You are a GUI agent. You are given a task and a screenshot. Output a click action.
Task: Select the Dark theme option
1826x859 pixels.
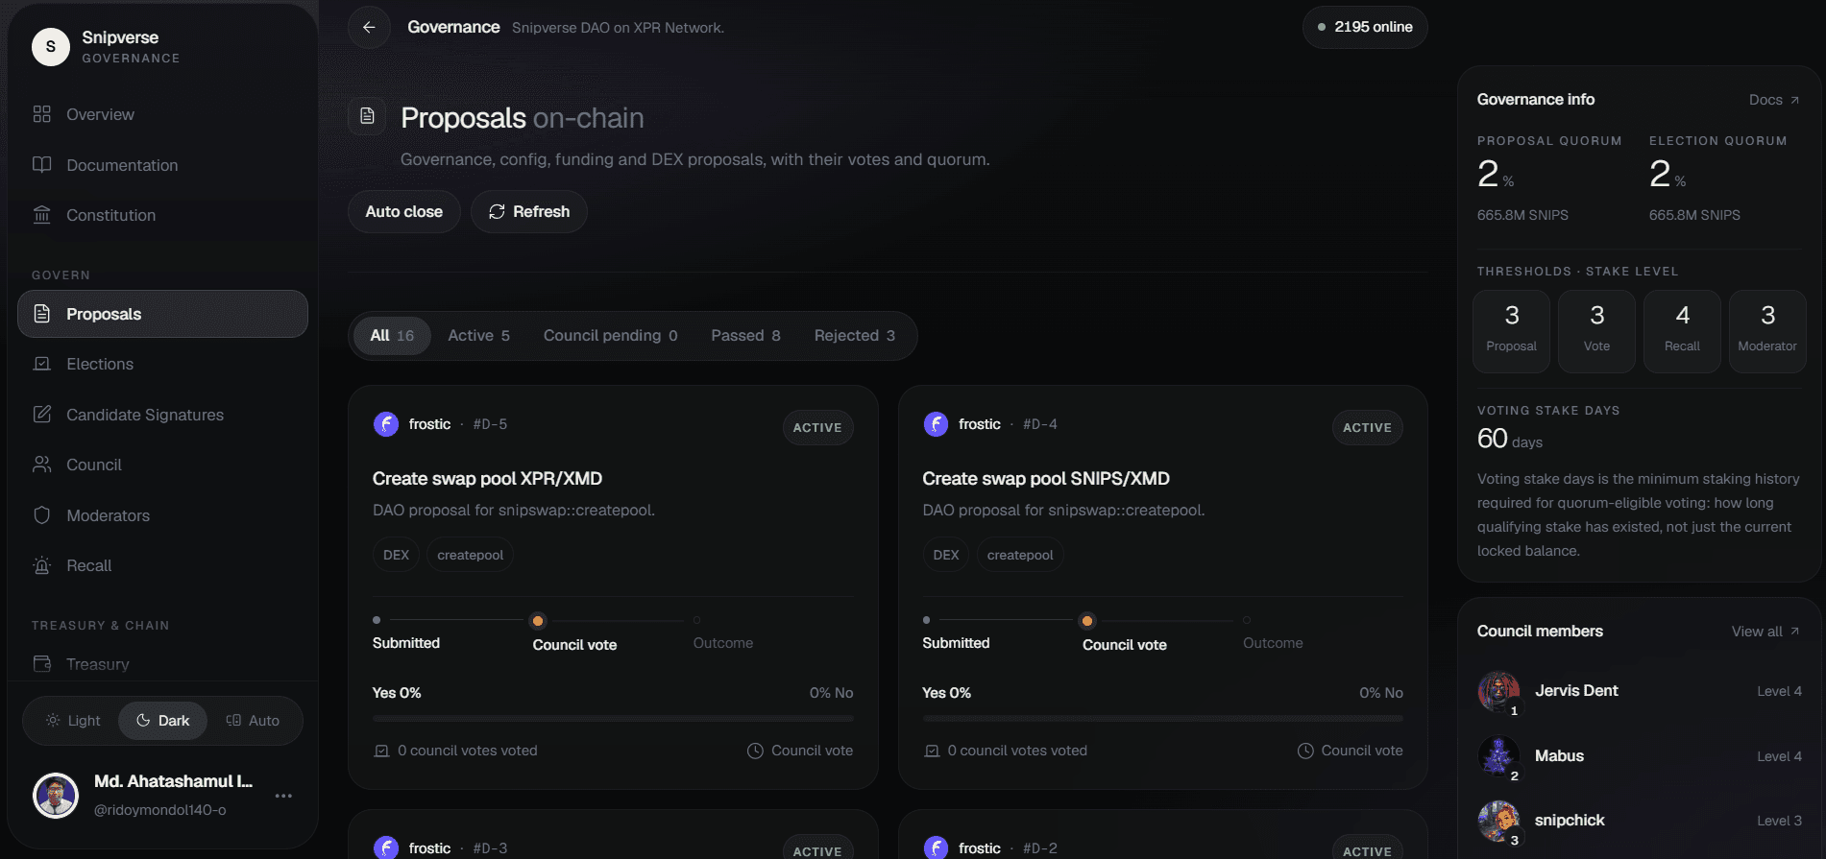click(162, 721)
